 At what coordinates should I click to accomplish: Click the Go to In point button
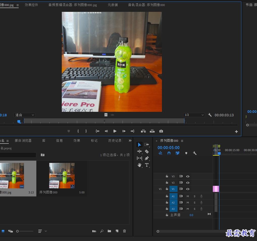point(98,131)
